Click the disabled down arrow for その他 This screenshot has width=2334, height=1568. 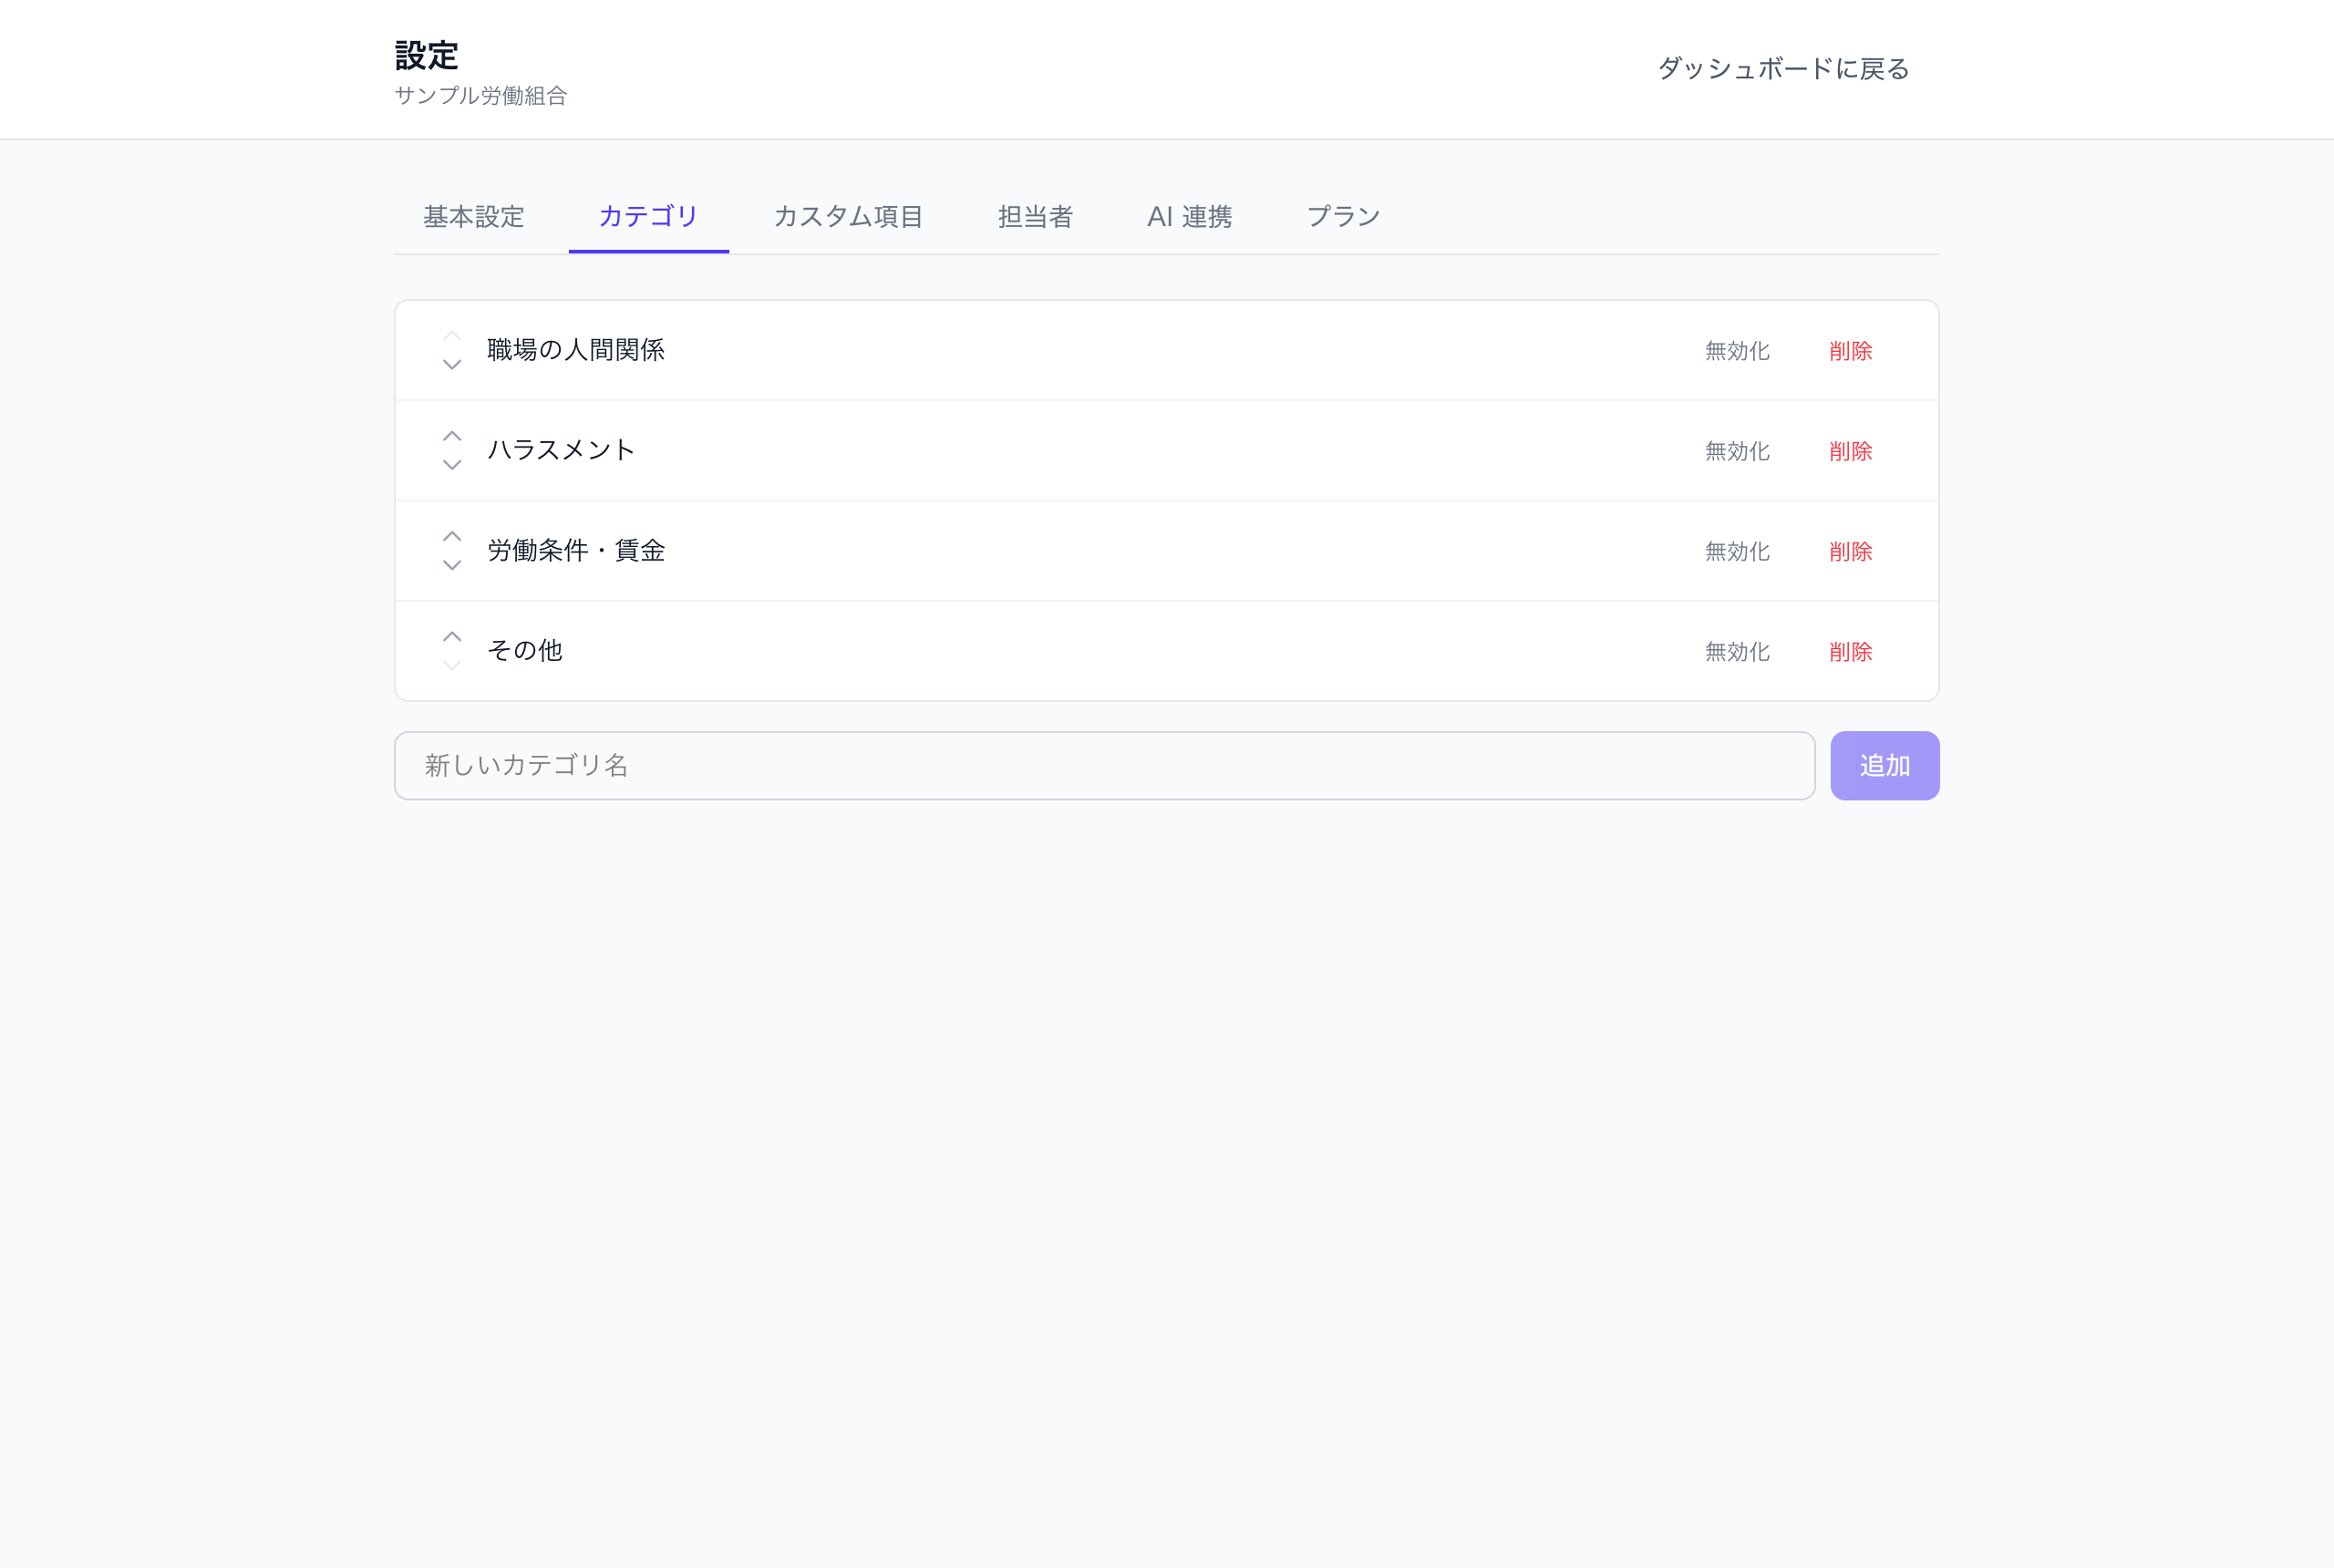452,665
